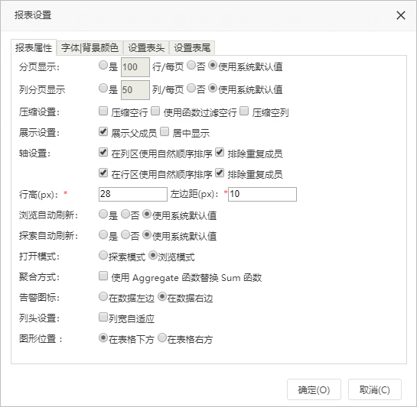Click the 取消(C) button

click(375, 389)
